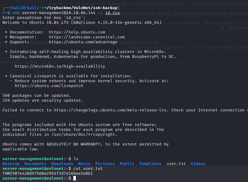The image size is (248, 182).
Task: Click the changelogs.ubuntu.com meta-release URL
Action: [109, 110]
